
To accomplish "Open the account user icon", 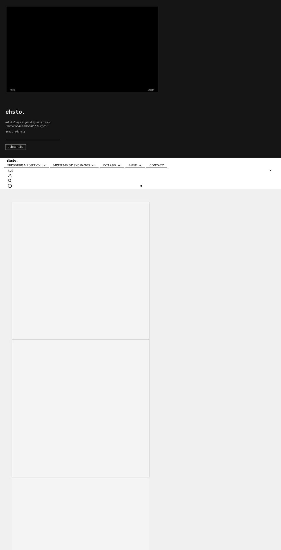I will point(10,175).
